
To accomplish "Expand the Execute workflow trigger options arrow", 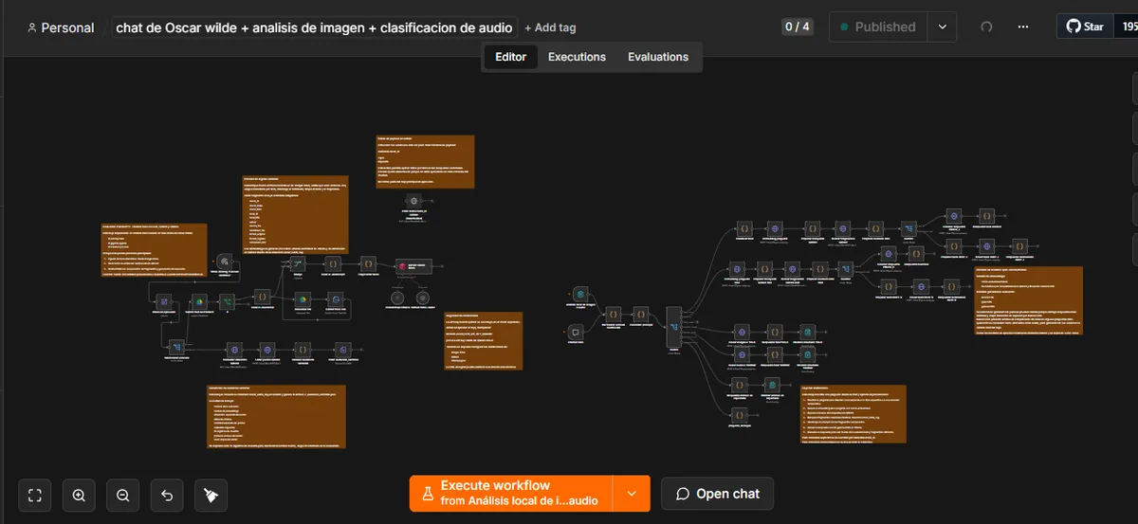I will (x=630, y=494).
